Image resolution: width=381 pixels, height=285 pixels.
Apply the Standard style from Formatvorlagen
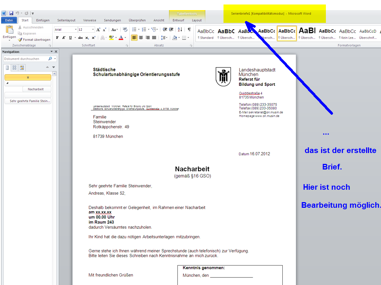205,34
